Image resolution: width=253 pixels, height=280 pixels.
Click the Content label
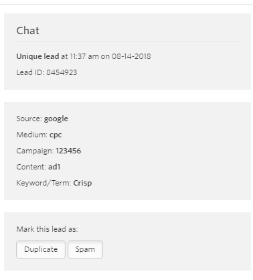coord(31,167)
